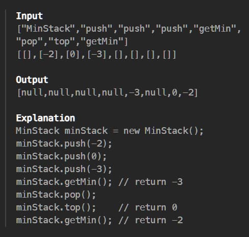The height and width of the screenshot is (237, 249).
Task: Click the [-2] argument in the input
Action: pyautogui.click(x=48, y=55)
